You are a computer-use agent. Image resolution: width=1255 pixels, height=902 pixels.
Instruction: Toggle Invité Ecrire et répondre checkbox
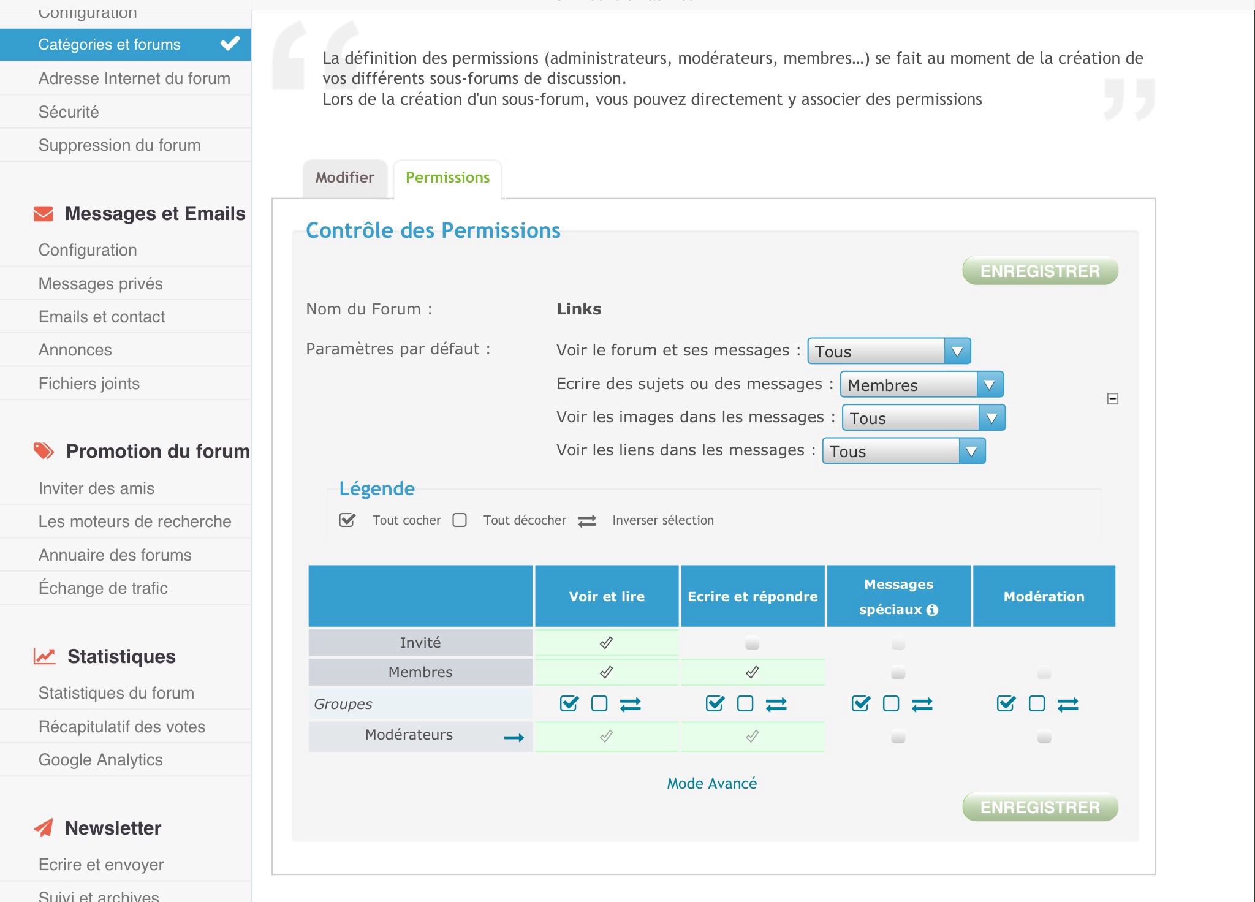[x=752, y=644]
